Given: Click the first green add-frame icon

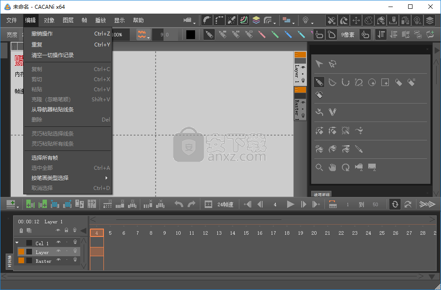Looking at the screenshot, I should tap(30, 204).
